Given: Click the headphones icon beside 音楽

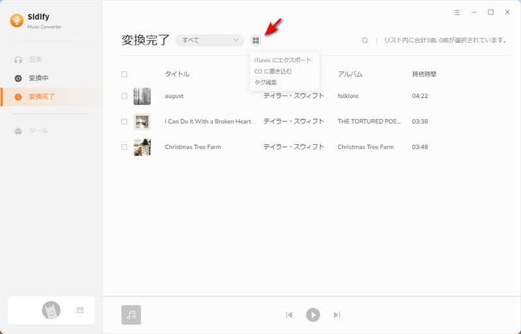Looking at the screenshot, I should [x=18, y=60].
